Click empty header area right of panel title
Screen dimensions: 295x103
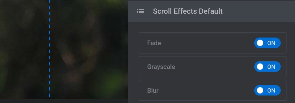click(x=258, y=11)
